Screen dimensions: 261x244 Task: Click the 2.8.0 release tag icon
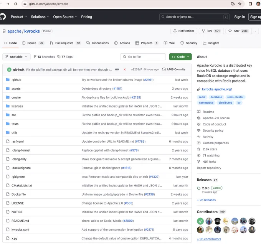[x=198, y=188]
